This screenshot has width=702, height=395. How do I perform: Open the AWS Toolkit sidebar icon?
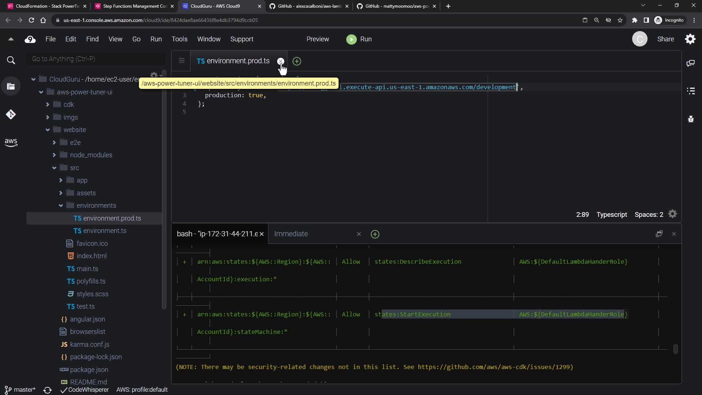[11, 142]
